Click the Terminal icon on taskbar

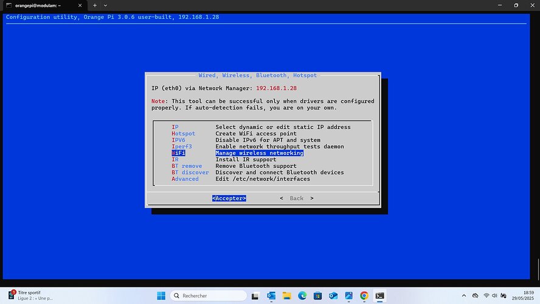pos(379,295)
